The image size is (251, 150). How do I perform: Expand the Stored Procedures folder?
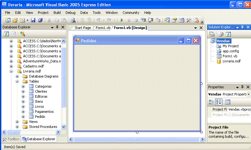17,127
